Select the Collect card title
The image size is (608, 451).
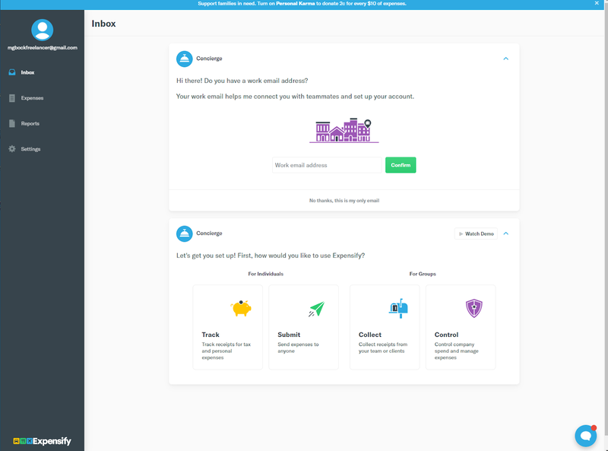(370, 335)
